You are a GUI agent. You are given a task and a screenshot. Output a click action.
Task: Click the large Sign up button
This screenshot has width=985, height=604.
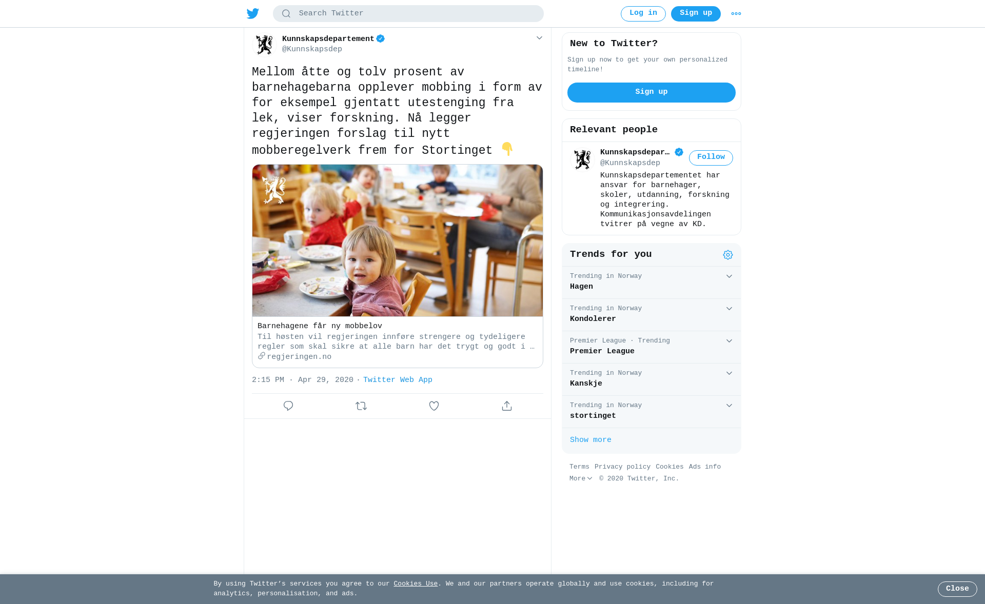pyautogui.click(x=652, y=92)
